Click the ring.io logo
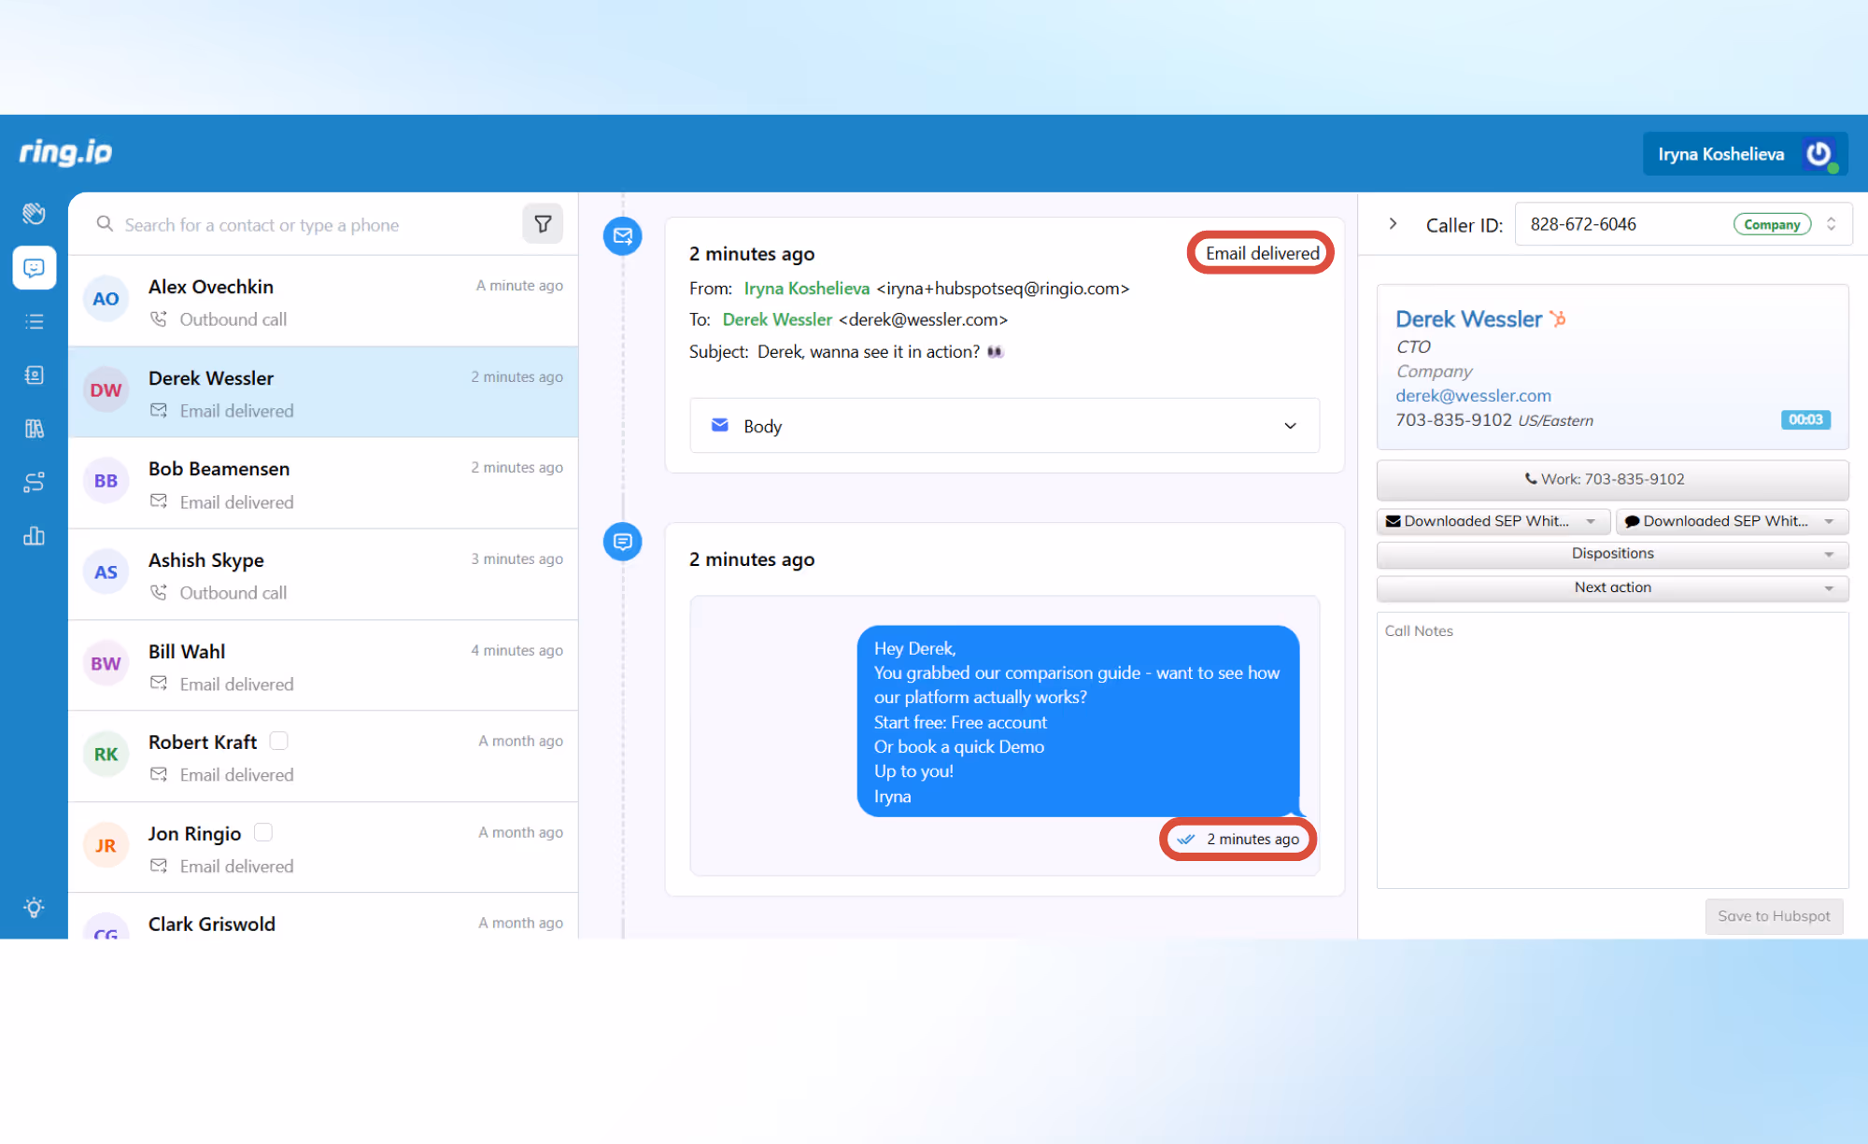 (65, 151)
